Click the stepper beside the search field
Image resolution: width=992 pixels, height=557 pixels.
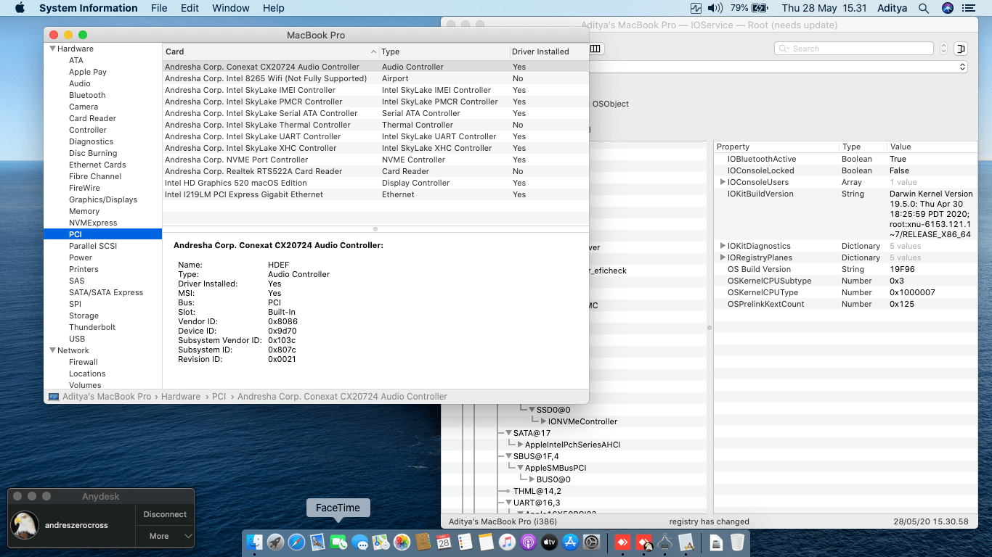pyautogui.click(x=943, y=49)
